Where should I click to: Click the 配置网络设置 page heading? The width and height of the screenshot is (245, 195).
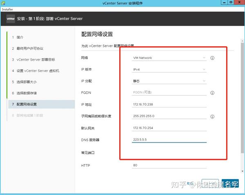(97, 34)
